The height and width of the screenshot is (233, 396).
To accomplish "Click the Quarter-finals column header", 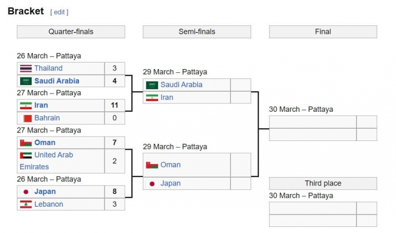I will click(x=71, y=32).
